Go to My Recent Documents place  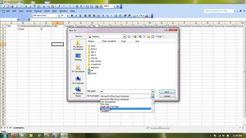[x=78, y=45]
